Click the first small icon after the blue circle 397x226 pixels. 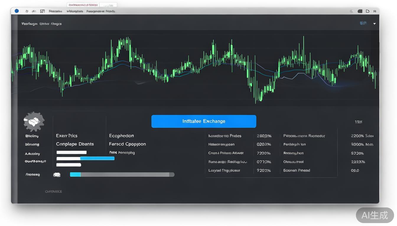click(27, 11)
